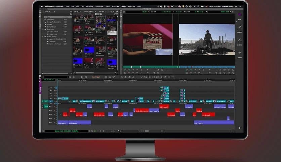Toggle the source A1 track selector

(x=46, y=106)
